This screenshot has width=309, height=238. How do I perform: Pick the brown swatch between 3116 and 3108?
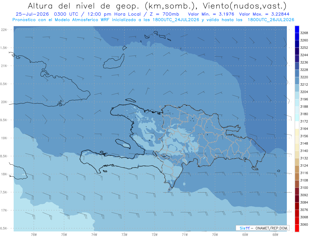297,177
